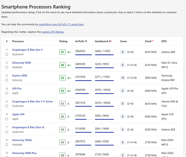Tick the Snapdragon 8 Elite Gen 5 compare checkbox
186x157 pixels.
click(7, 54)
